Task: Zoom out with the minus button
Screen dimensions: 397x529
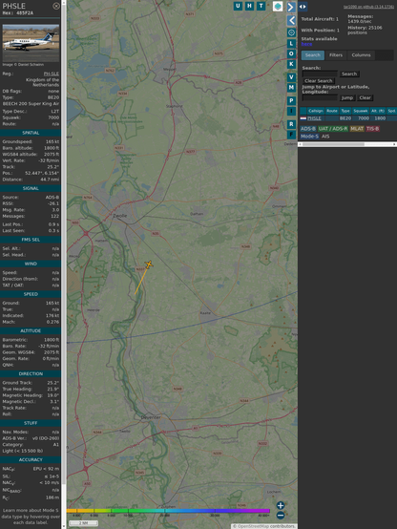Action: pyautogui.click(x=281, y=516)
